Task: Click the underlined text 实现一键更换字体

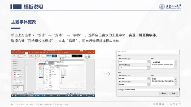Action: click(x=142, y=35)
